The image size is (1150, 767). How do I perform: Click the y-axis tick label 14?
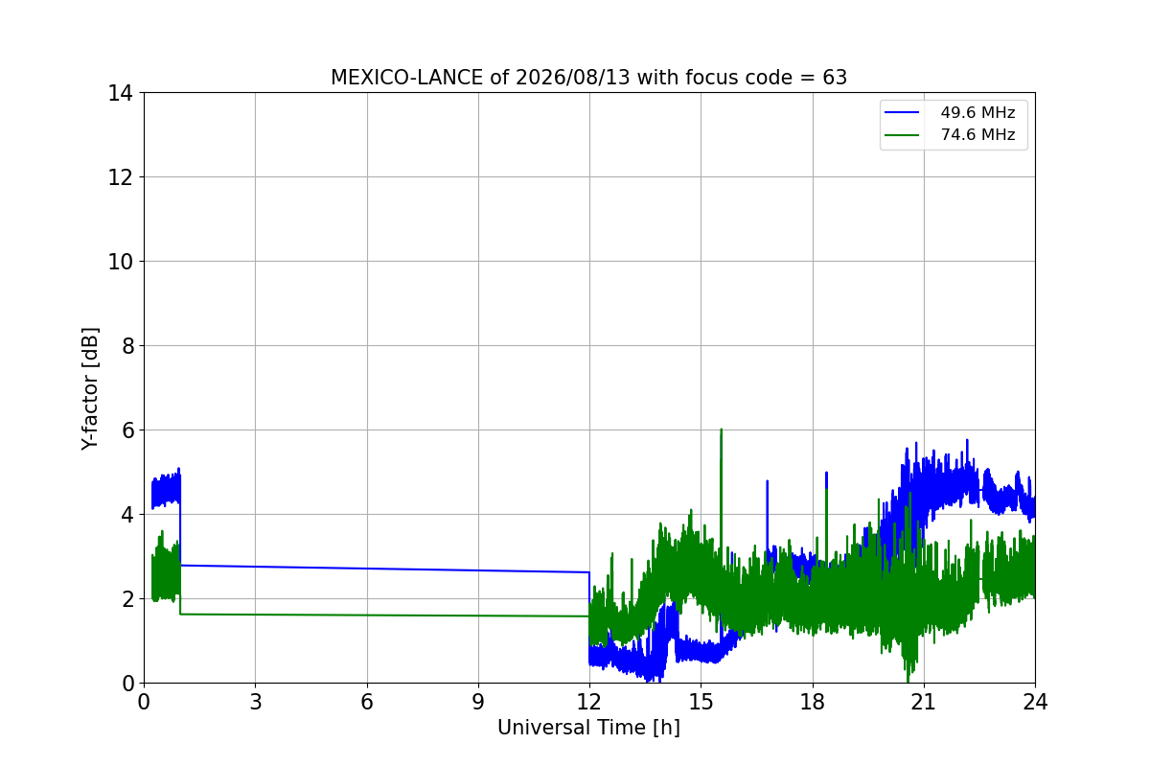pos(121,93)
